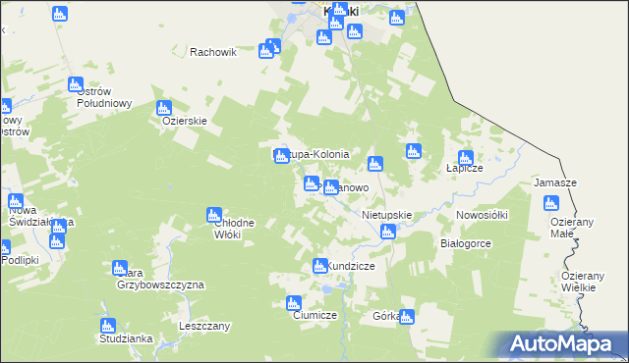Image resolution: width=629 pixels, height=363 pixels.
Task: Click the Górka village label
Action: point(386,316)
